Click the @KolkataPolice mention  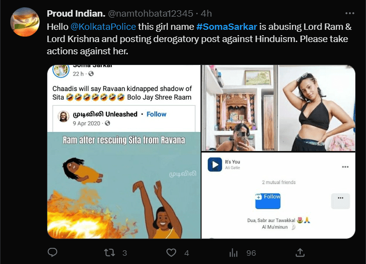click(103, 27)
